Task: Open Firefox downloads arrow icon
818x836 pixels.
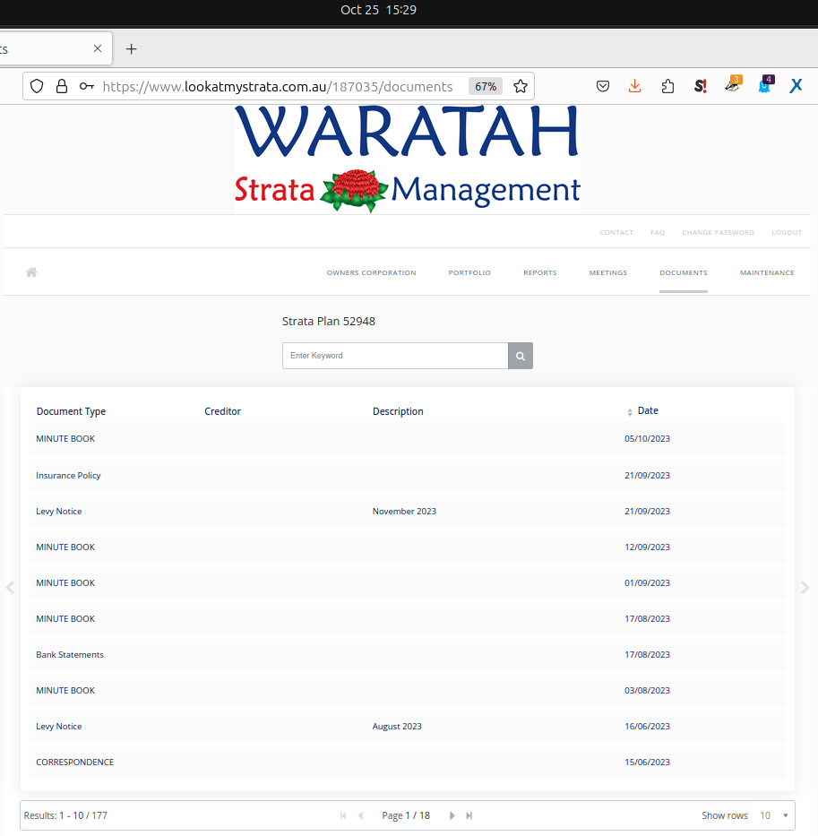Action: (x=634, y=86)
